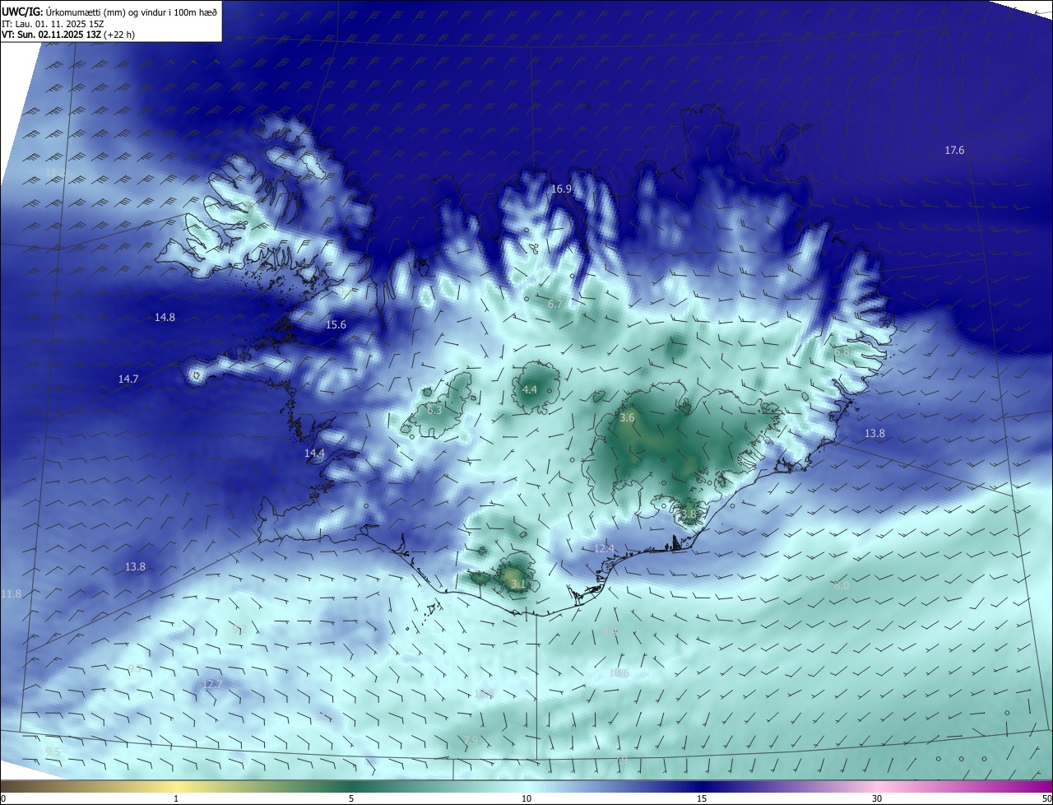Click the 15 tick on the color scale

702,799
